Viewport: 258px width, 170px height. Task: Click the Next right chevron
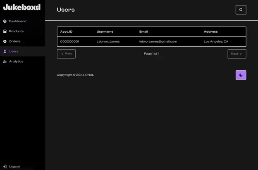(x=241, y=54)
